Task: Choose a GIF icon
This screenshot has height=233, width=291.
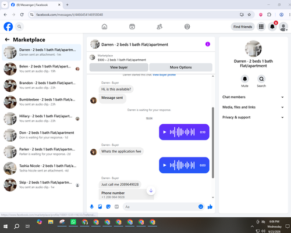Action: coord(116,207)
